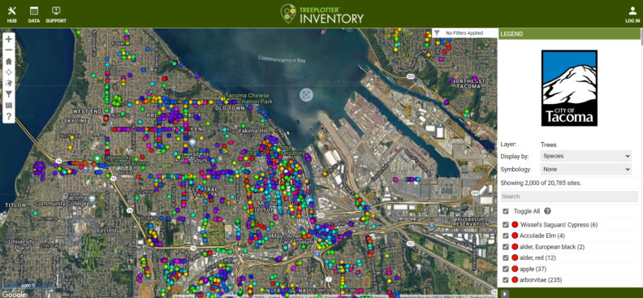Open the basemap globe tool

click(x=9, y=83)
